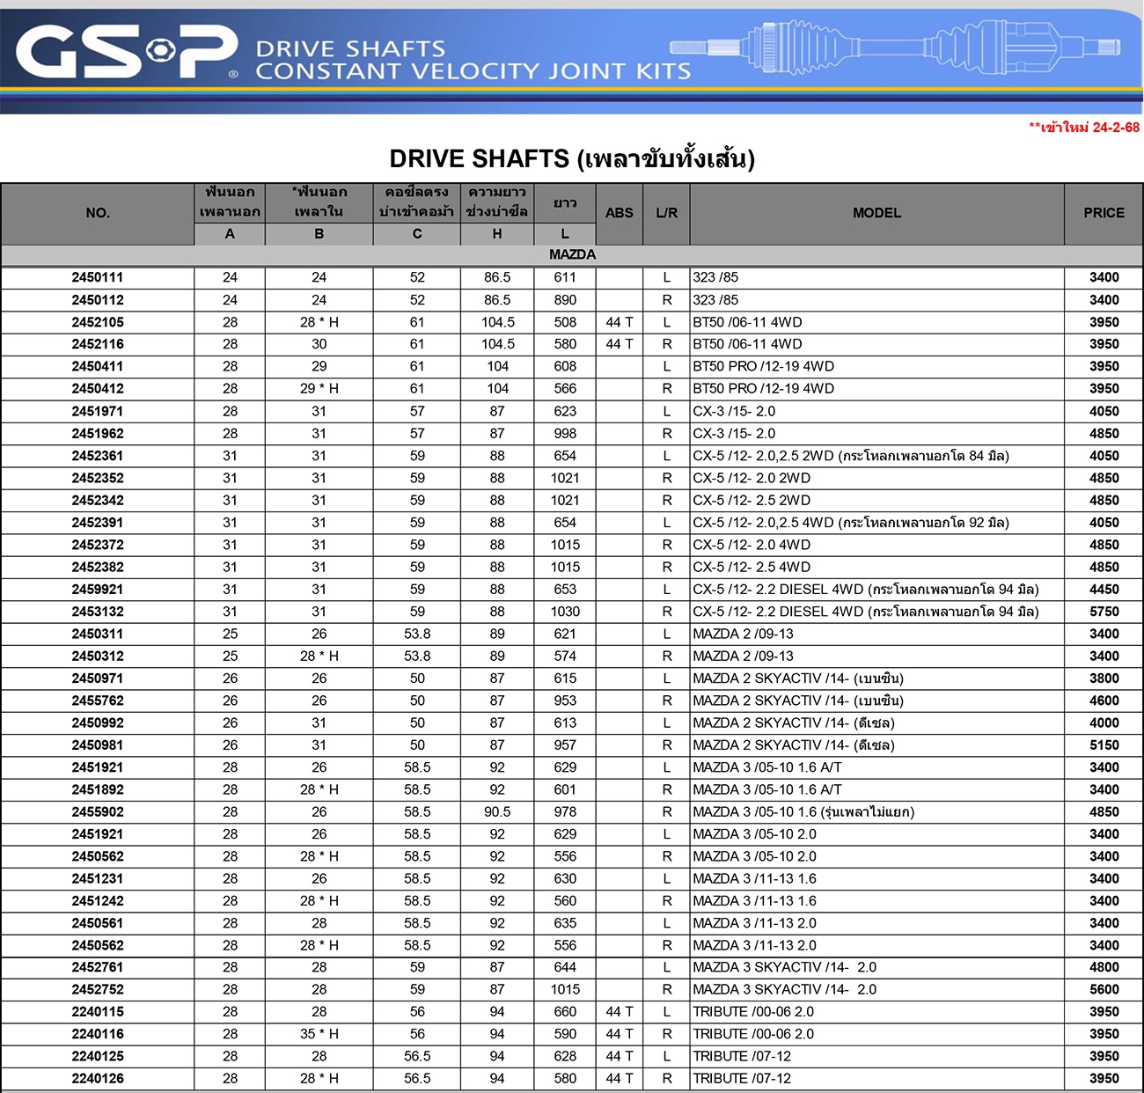Select part number 2451962
Screen dimensions: 1144x1093
click(x=98, y=434)
